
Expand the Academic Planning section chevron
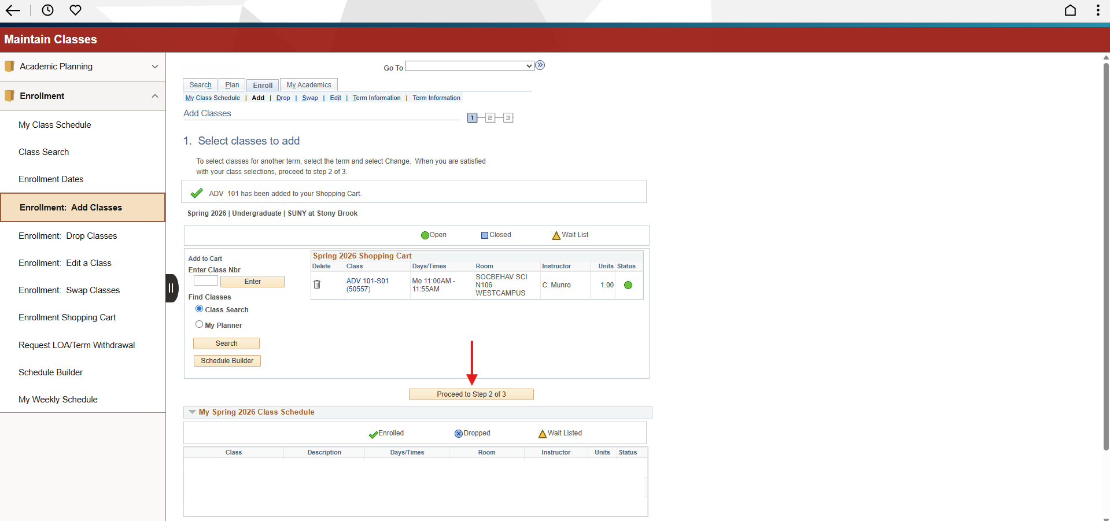coord(154,66)
